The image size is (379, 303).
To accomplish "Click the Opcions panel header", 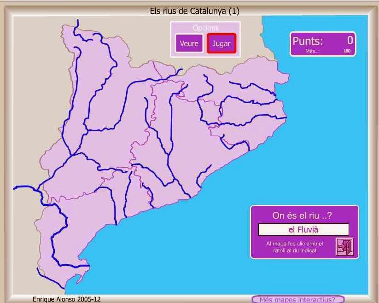I will click(x=206, y=28).
